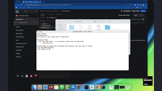Copy the clone URL with the copy icon
162x91 pixels.
point(144,19)
